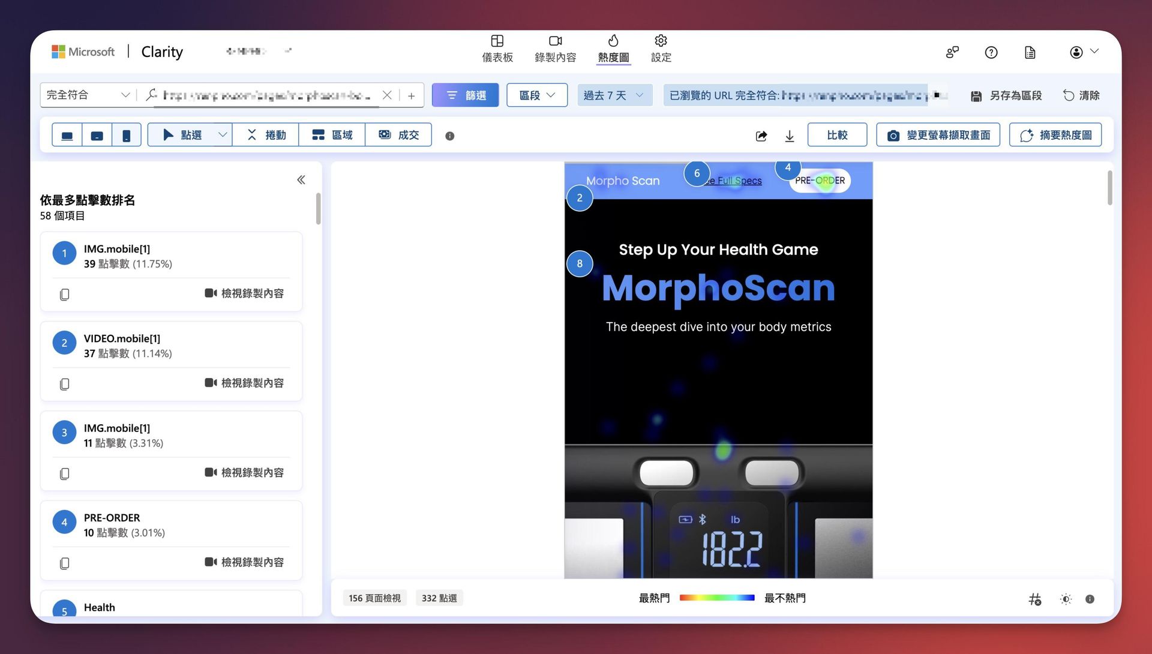Copy icon under IMG.mobile[1] first item
Image resolution: width=1152 pixels, height=654 pixels.
65,294
